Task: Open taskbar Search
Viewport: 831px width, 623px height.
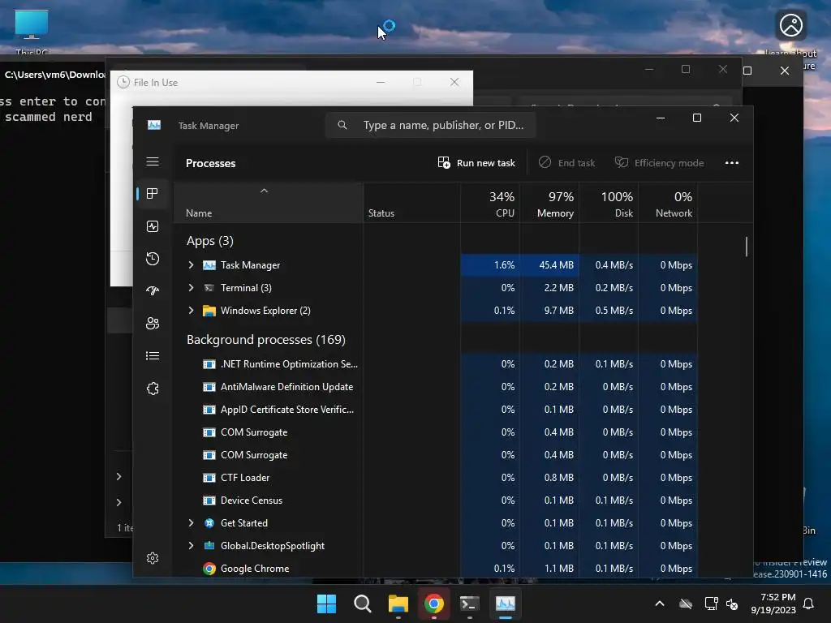Action: (363, 604)
